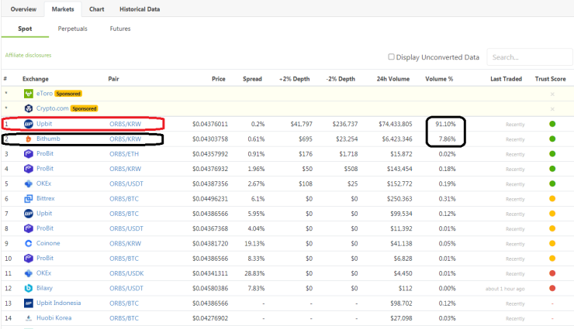Open Bilaxy's ORBS/USDT pair link
Viewport: 574px width, 329px height.
(x=126, y=289)
